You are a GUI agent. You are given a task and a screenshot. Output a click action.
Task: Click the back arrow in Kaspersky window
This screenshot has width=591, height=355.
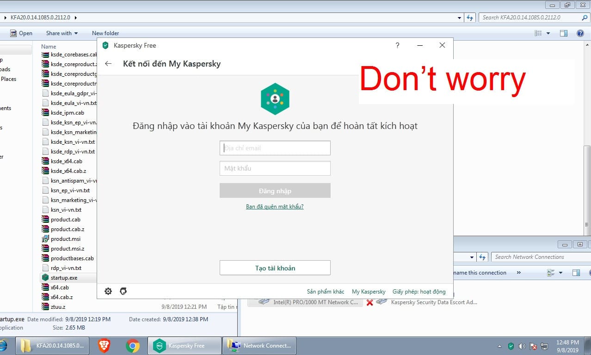point(108,64)
